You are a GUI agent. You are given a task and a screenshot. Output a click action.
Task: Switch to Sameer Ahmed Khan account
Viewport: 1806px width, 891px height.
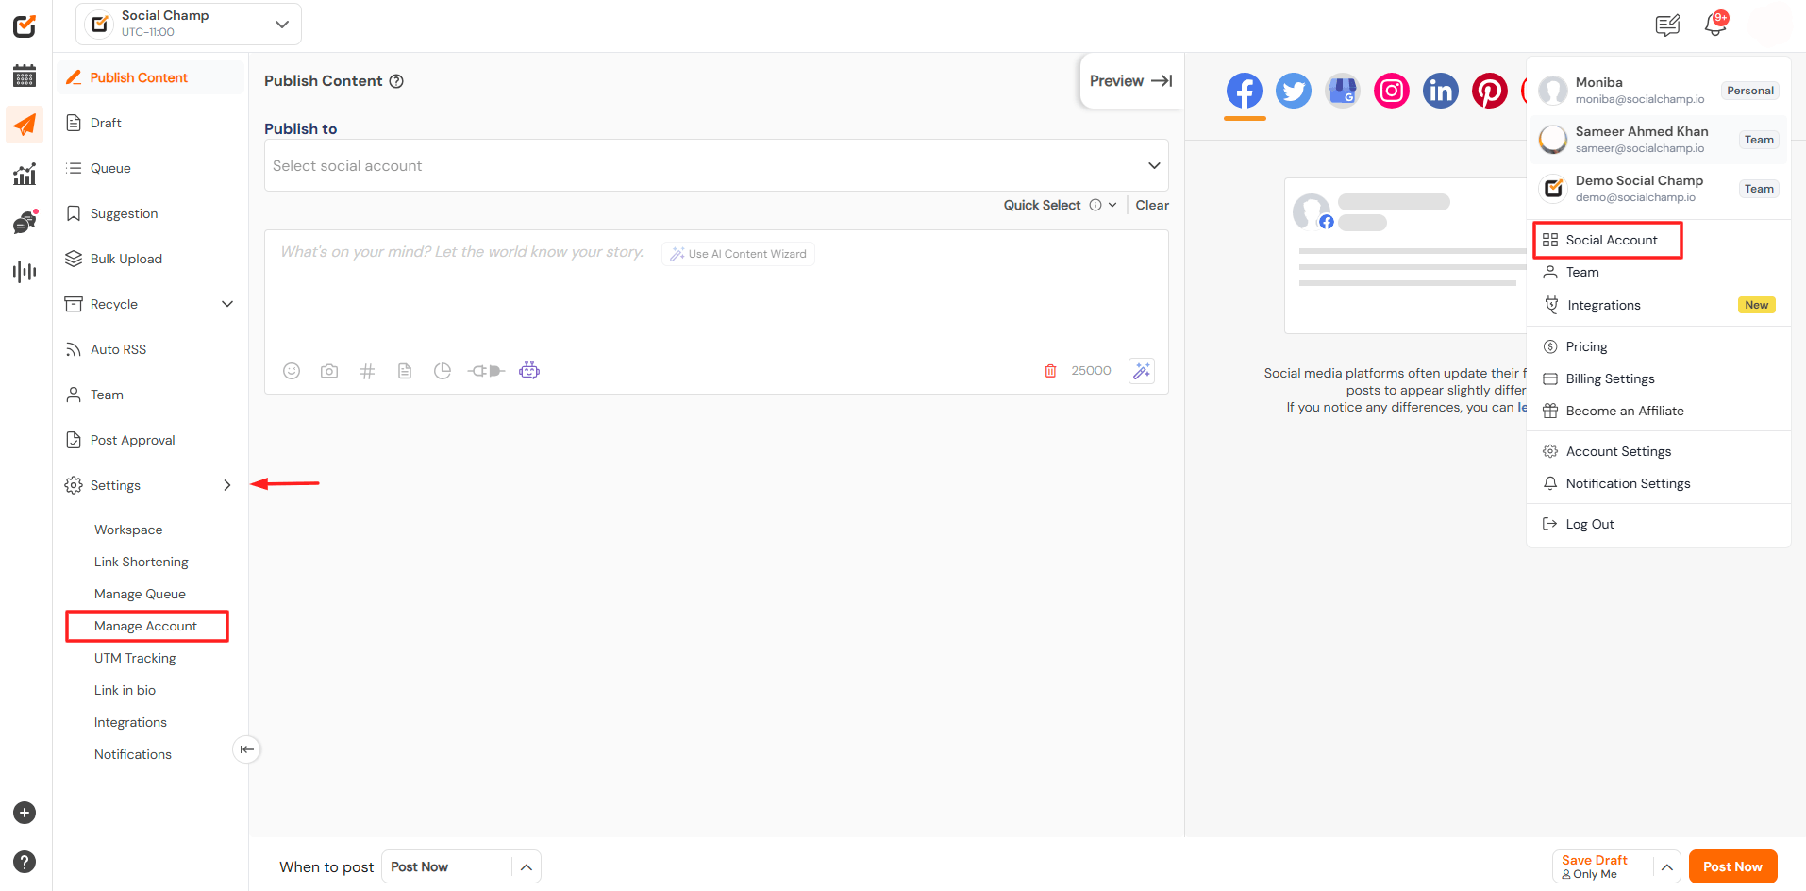(1659, 139)
